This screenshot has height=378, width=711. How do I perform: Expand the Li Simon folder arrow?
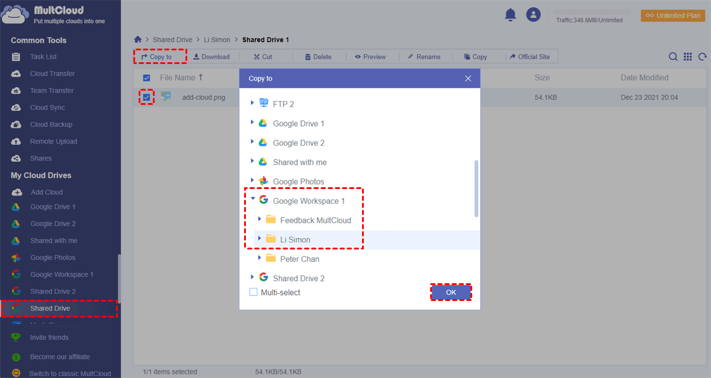click(x=260, y=239)
